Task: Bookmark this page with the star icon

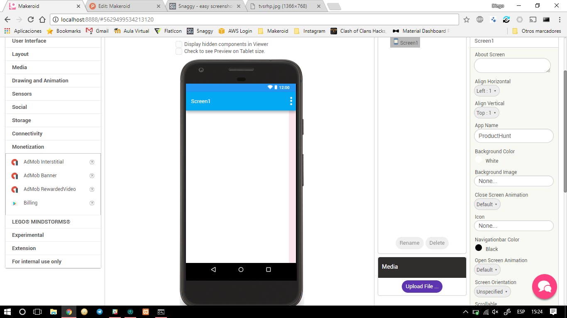Action: pyautogui.click(x=467, y=19)
